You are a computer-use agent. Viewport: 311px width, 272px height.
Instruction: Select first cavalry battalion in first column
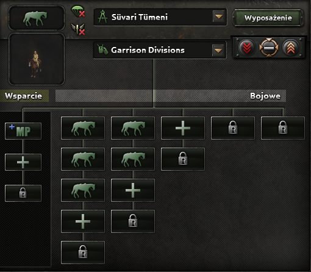coord(83,128)
